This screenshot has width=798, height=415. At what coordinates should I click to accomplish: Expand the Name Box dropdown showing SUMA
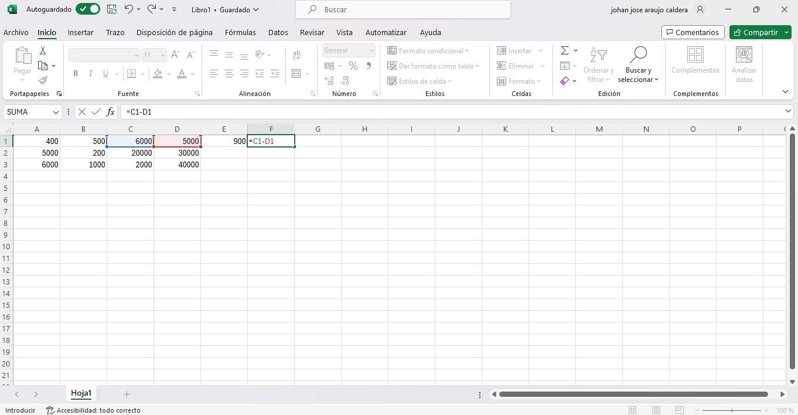(56, 112)
